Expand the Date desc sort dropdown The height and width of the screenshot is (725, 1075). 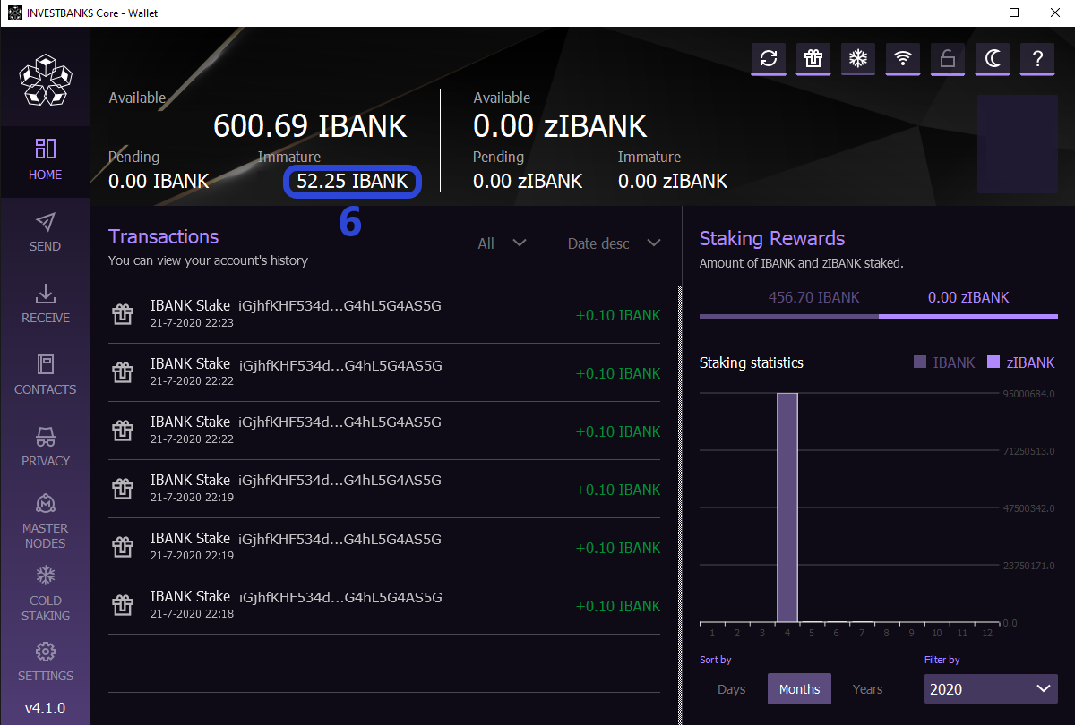615,243
